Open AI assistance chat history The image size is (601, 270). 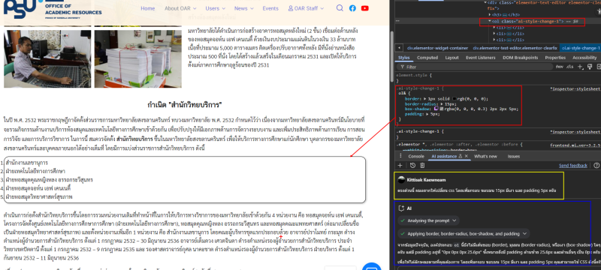tap(412, 165)
